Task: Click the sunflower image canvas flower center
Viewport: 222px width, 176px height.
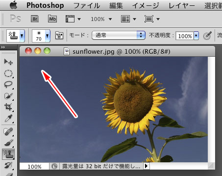Action: [133, 103]
